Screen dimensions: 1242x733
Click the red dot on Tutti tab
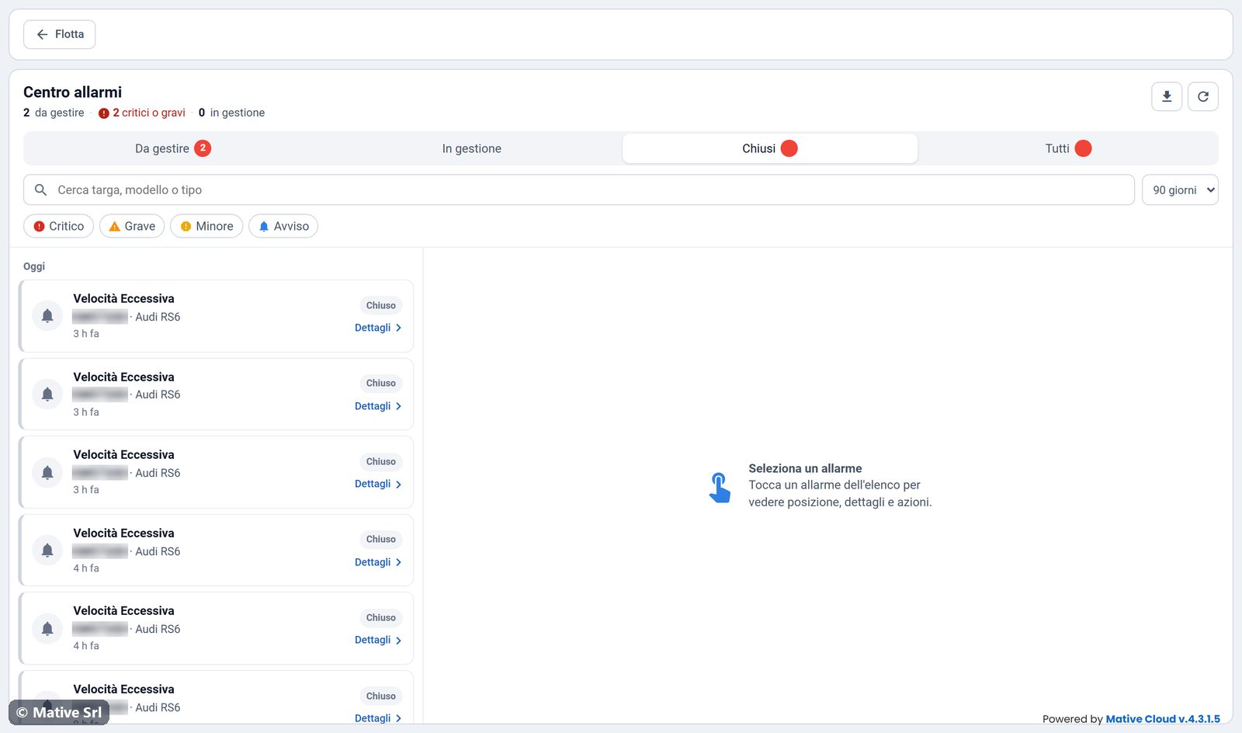tap(1083, 148)
